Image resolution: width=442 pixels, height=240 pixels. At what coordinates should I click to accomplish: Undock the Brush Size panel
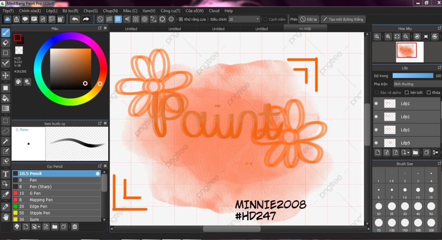pyautogui.click(x=439, y=163)
